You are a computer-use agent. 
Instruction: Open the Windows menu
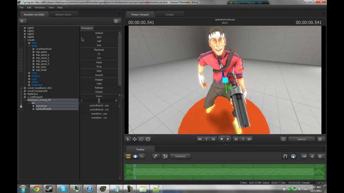40,8
